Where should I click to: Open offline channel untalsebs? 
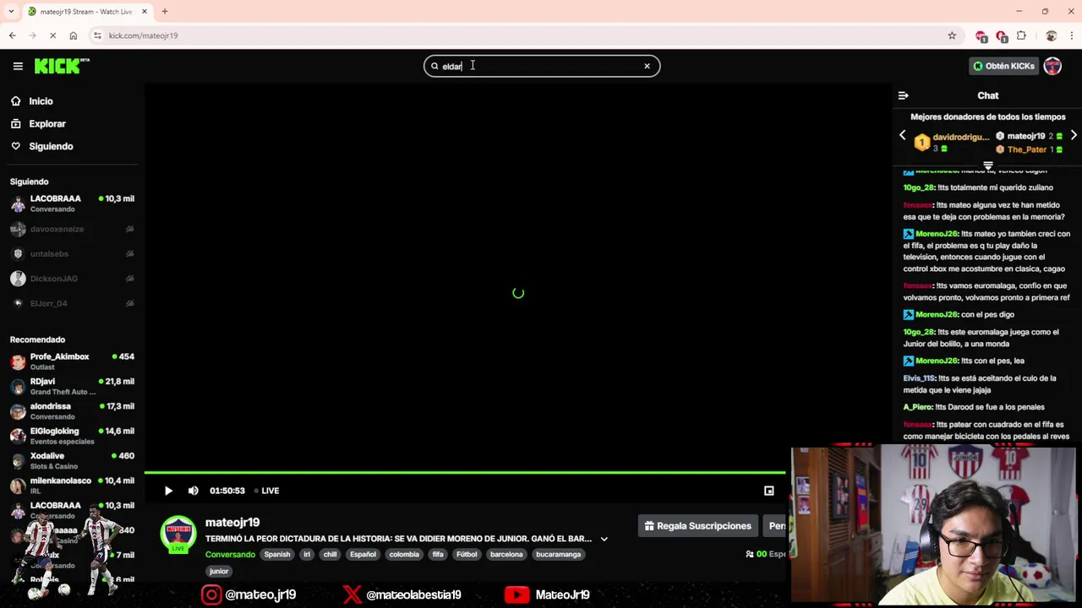coord(72,253)
